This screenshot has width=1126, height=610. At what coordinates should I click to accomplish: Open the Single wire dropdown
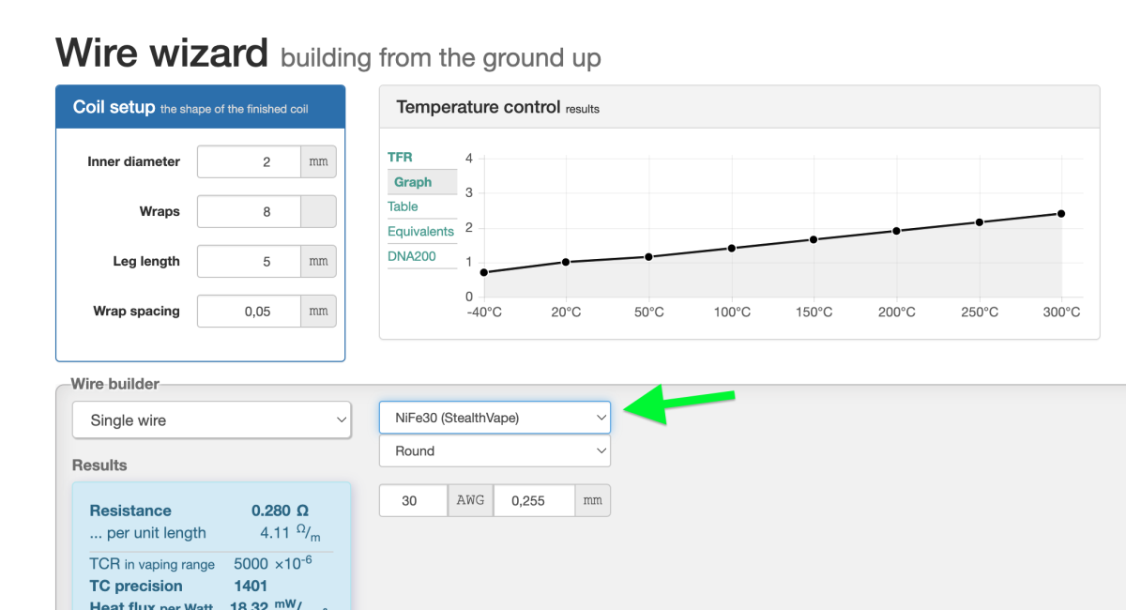(212, 419)
